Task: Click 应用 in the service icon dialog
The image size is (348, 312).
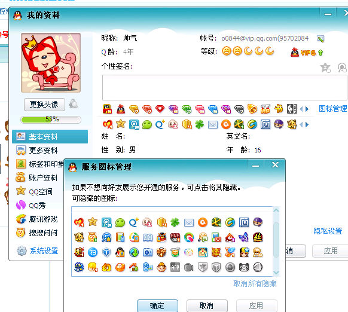Action: (x=257, y=306)
